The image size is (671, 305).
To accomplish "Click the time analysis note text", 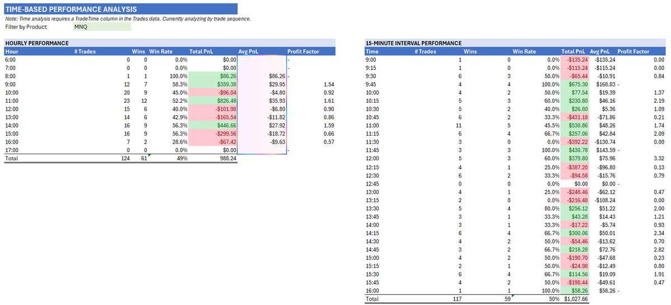I will click(x=127, y=18).
